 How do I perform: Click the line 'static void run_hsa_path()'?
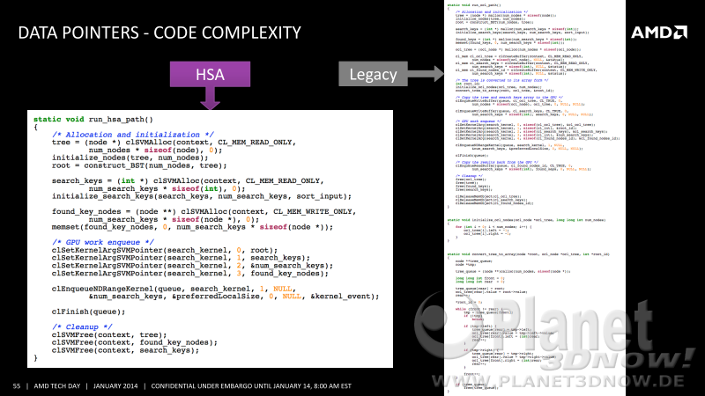(93, 120)
